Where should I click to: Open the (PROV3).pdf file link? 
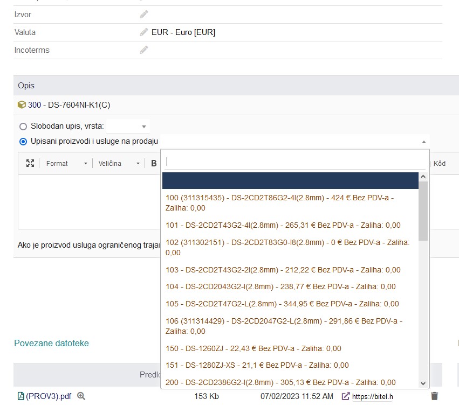tap(49, 396)
